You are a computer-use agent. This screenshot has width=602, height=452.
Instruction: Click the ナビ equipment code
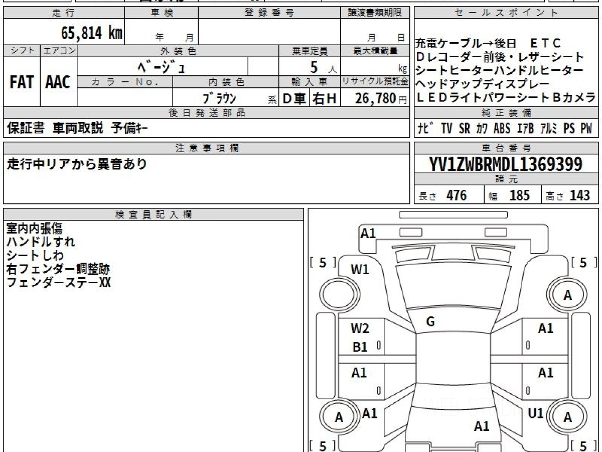(426, 129)
